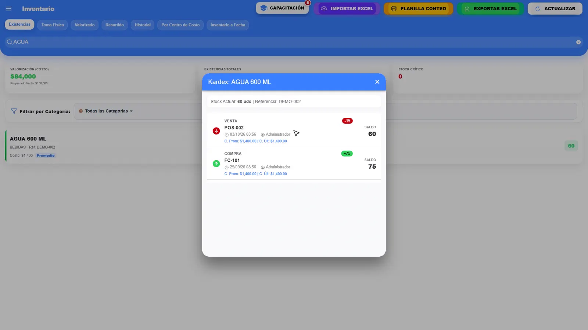588x330 pixels.
Task: Select Por Centro de Costo tab
Action: coord(180,25)
